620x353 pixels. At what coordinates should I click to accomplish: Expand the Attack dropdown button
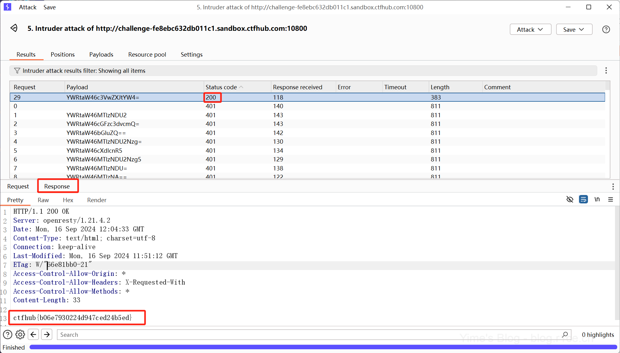pyautogui.click(x=530, y=30)
